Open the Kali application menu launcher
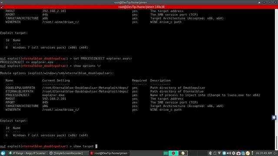Screen dimensions: 278x156 (x=3, y=153)
